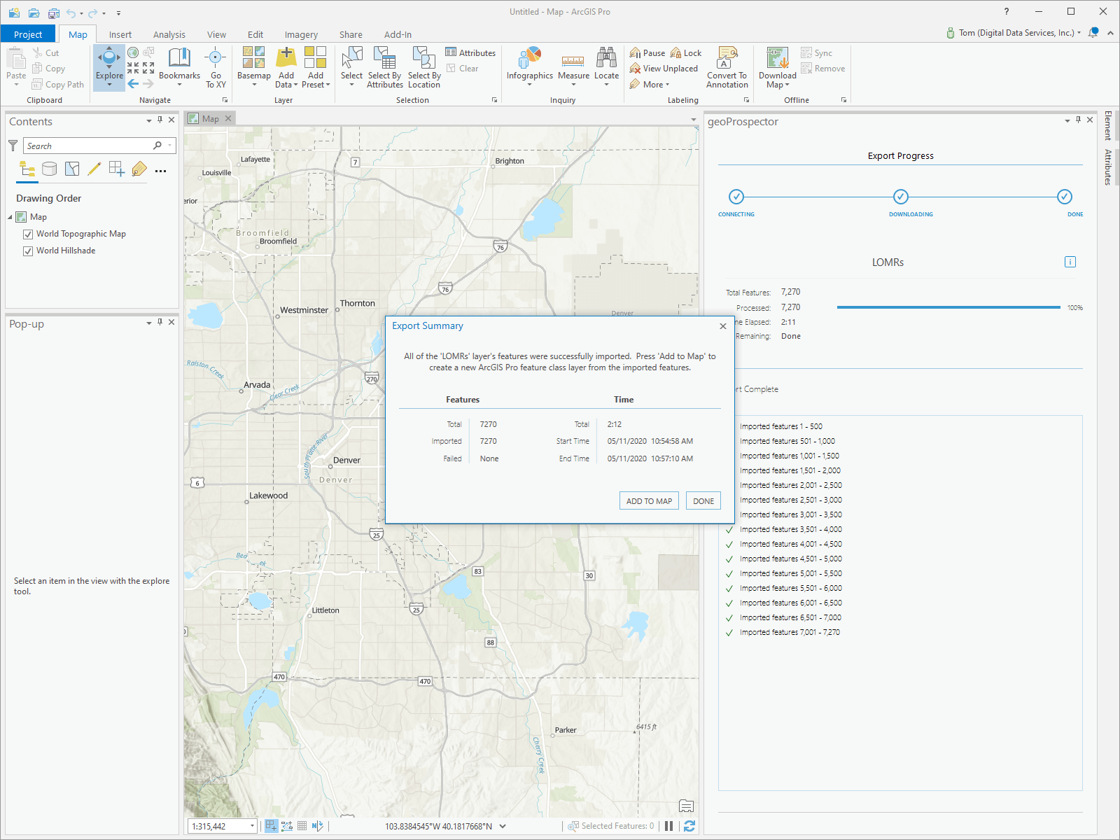Viewport: 1120px width, 840px height.
Task: Pause map drawing in status bar
Action: [668, 826]
